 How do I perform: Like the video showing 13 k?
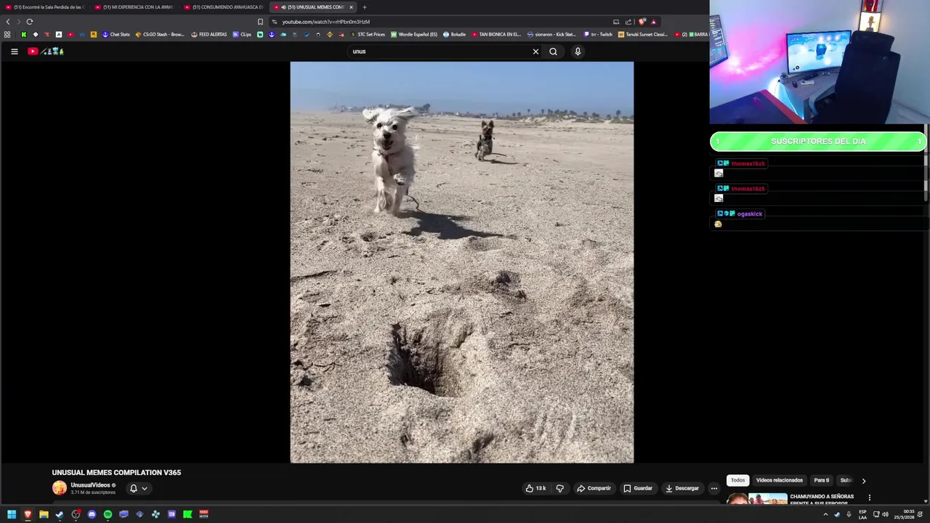tap(535, 488)
